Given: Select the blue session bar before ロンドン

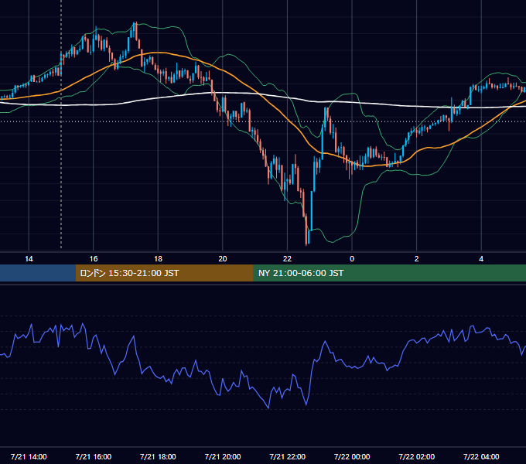Looking at the screenshot, I should click(38, 273).
